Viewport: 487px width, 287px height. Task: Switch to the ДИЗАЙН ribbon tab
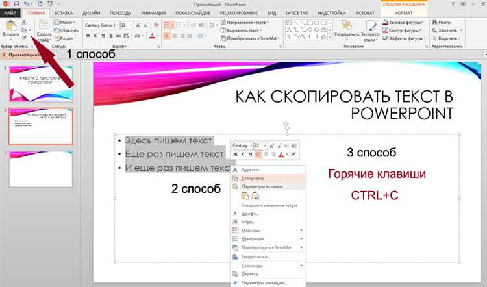[x=92, y=13]
